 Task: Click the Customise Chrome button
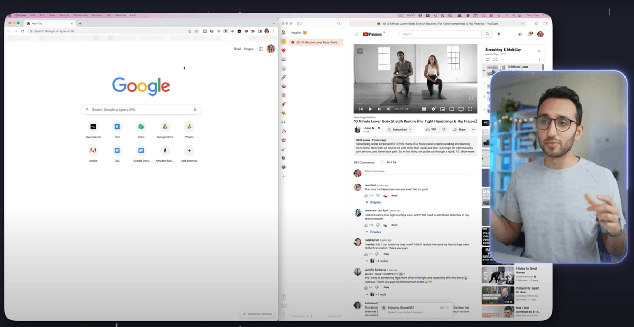tap(257, 314)
